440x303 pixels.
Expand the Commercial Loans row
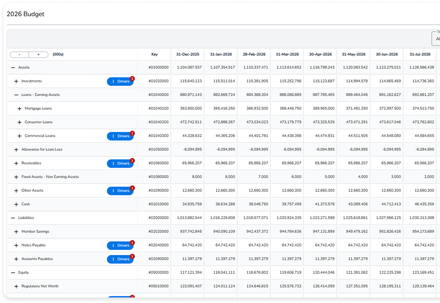click(19, 136)
